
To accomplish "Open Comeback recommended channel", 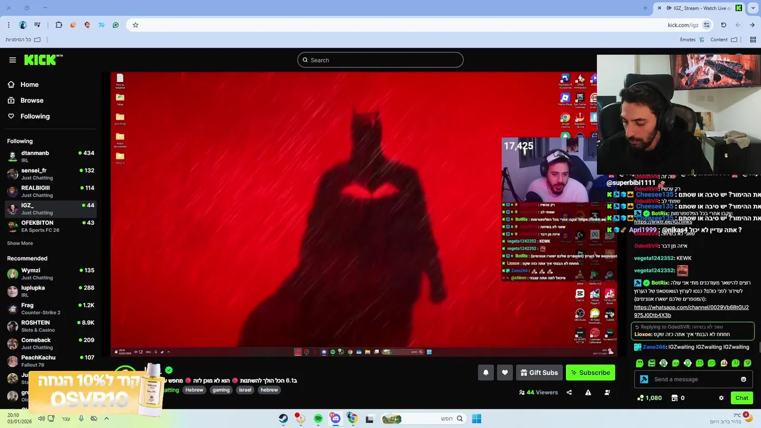I will (x=51, y=344).
